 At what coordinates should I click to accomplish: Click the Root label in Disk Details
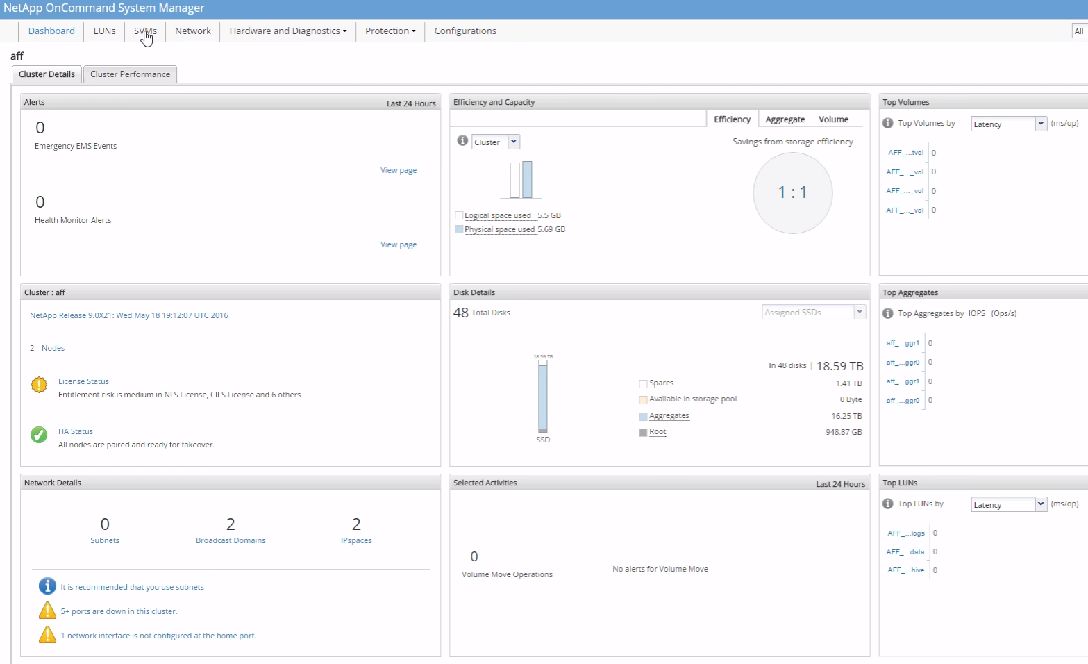point(658,432)
